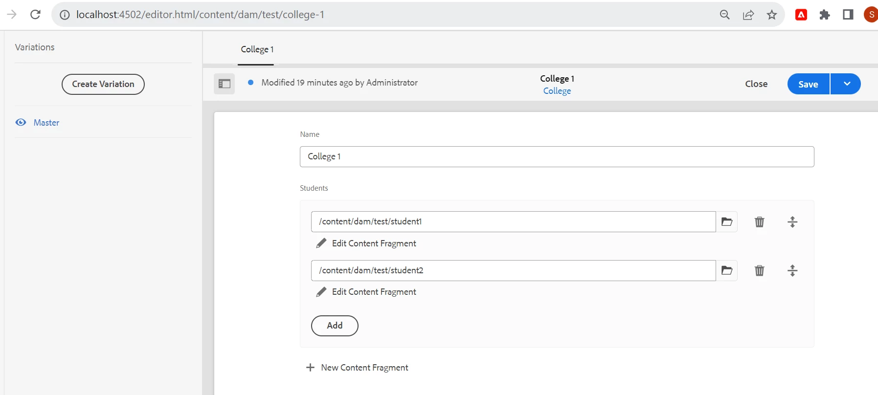Click the browser extensions puzzle icon
This screenshot has height=395, width=878.
[x=825, y=15]
